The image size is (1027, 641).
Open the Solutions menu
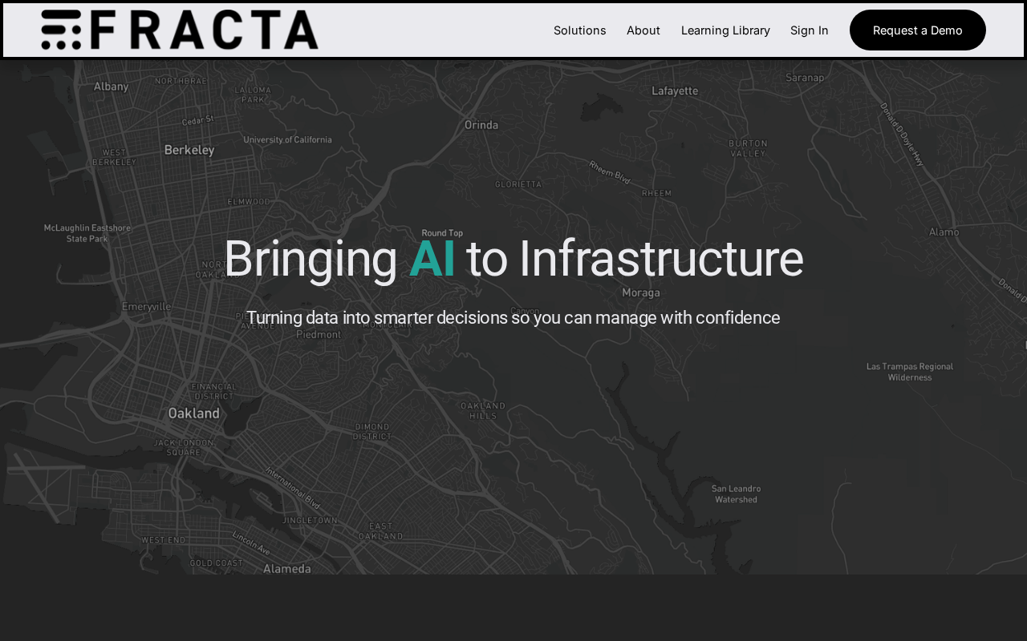[x=579, y=30]
